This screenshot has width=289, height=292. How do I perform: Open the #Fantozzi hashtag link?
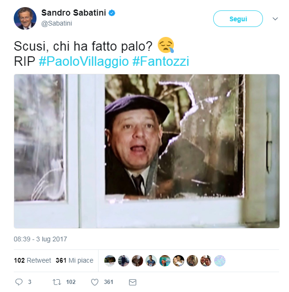tap(161, 61)
